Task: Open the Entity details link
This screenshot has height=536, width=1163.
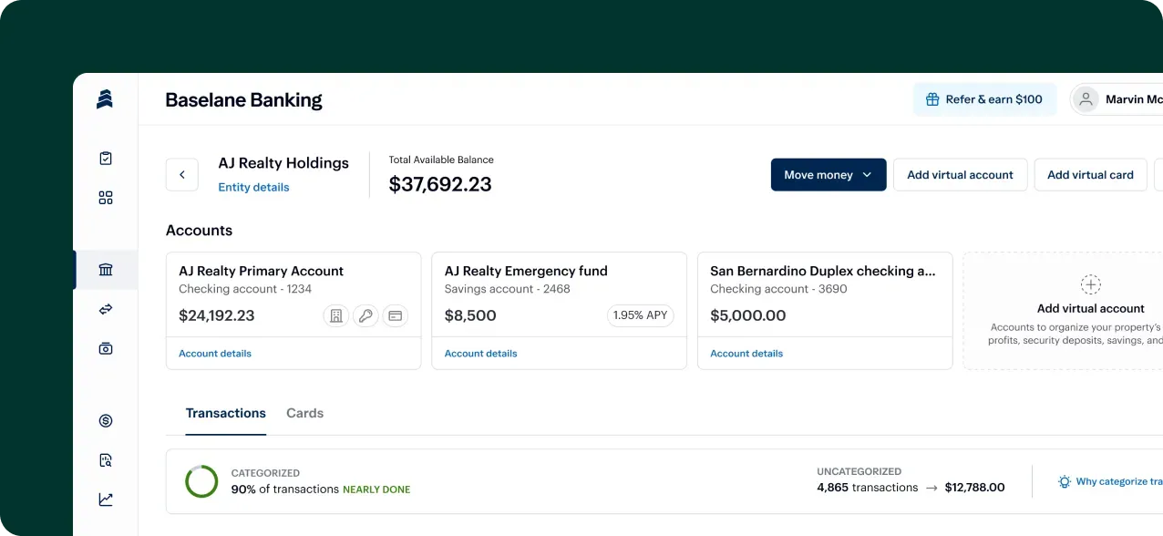Action: click(253, 187)
